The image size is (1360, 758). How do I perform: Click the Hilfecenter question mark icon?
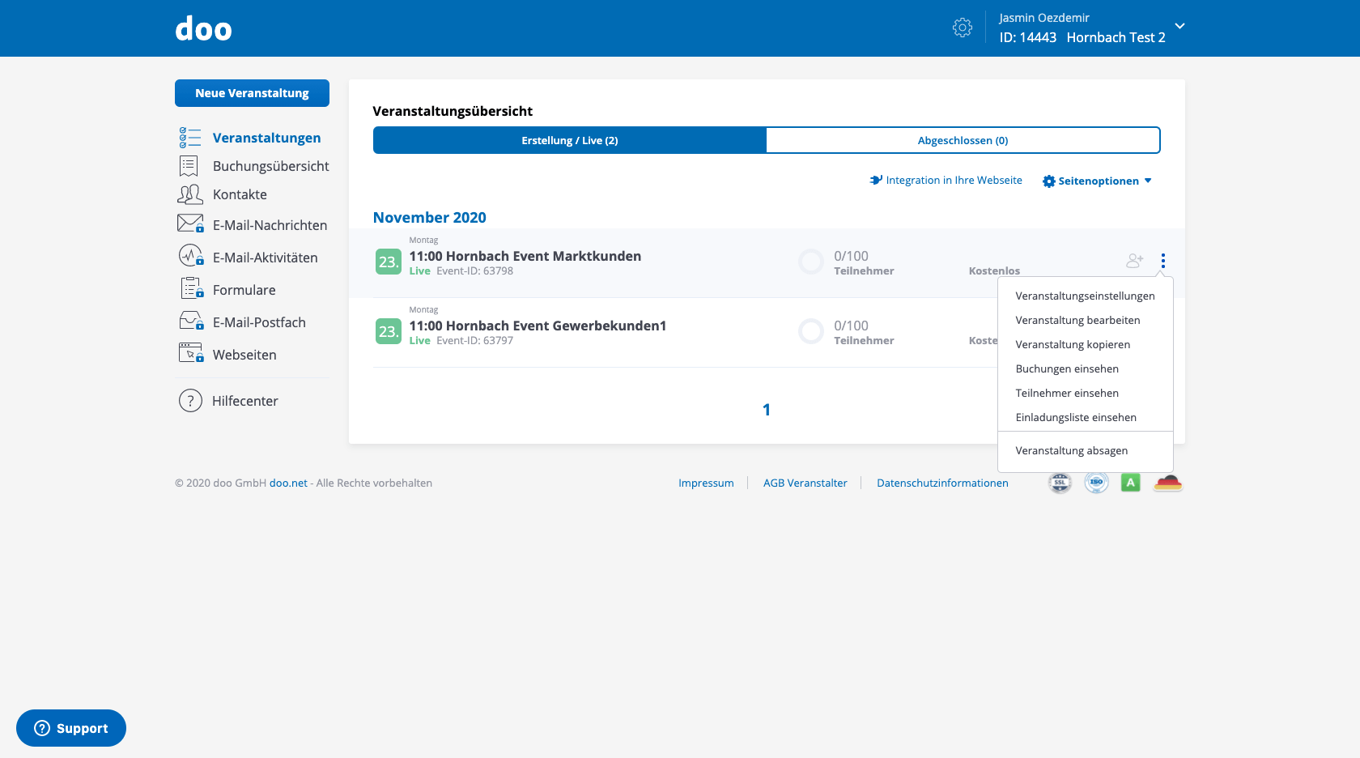[x=190, y=401]
